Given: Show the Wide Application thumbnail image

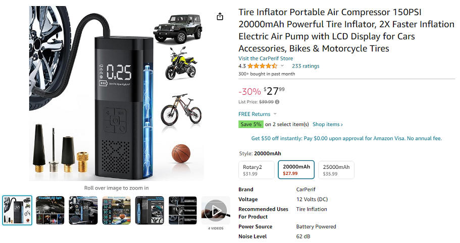Looking at the screenshot, I should (x=116, y=210).
